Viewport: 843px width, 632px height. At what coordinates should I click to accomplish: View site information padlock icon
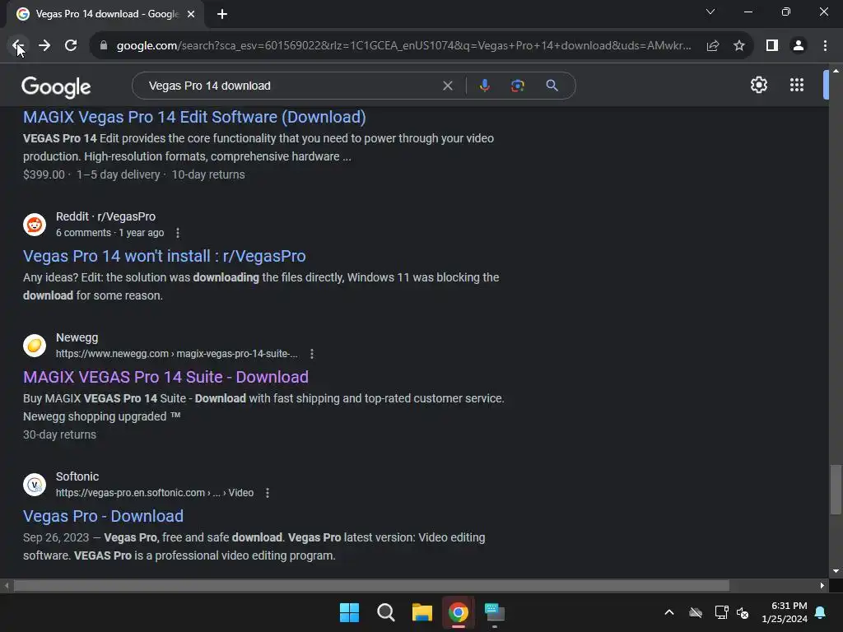pyautogui.click(x=104, y=46)
